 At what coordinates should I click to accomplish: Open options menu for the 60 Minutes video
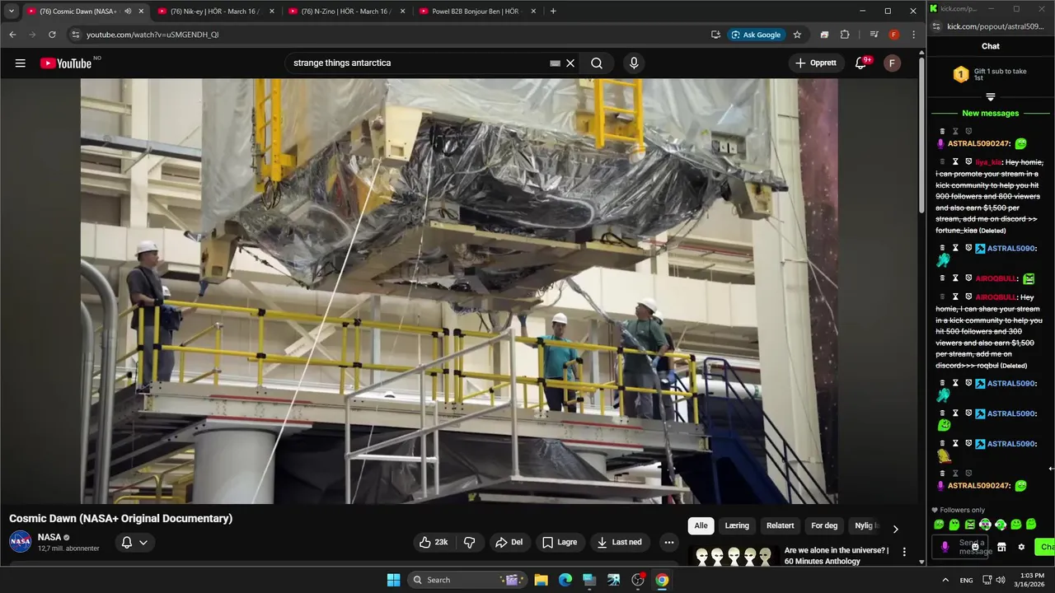pyautogui.click(x=904, y=552)
